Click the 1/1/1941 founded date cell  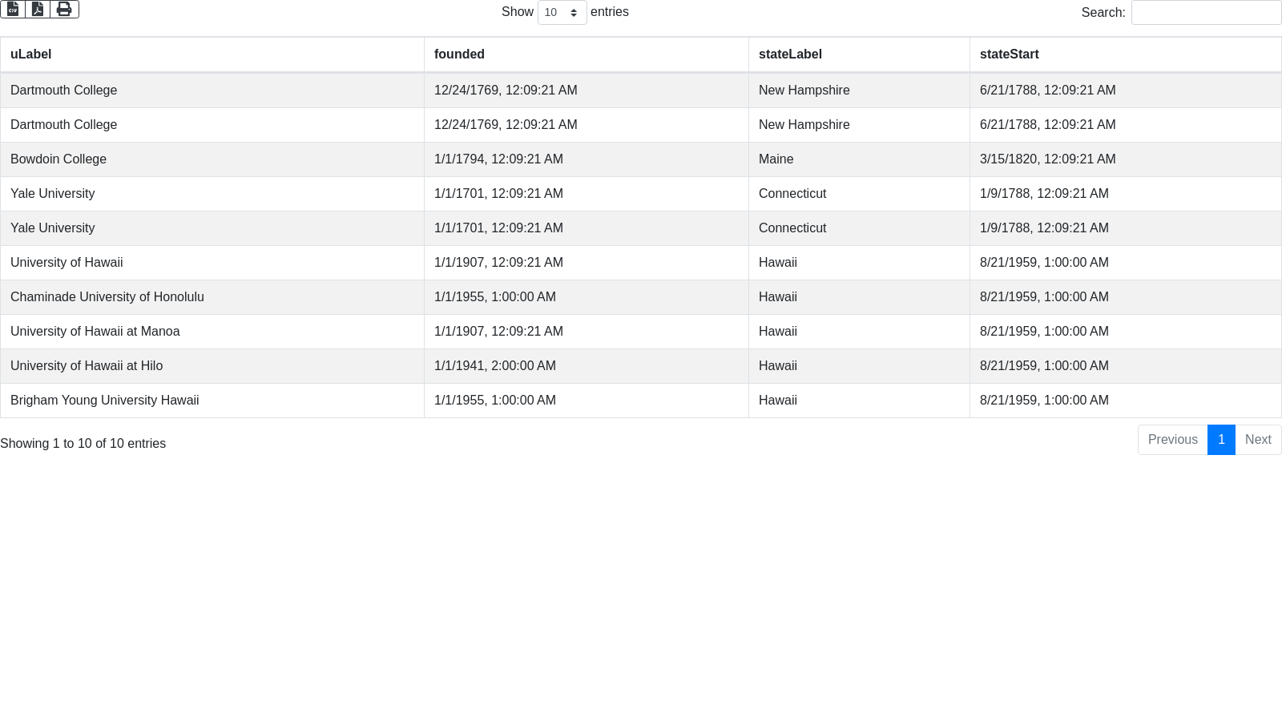(x=494, y=366)
